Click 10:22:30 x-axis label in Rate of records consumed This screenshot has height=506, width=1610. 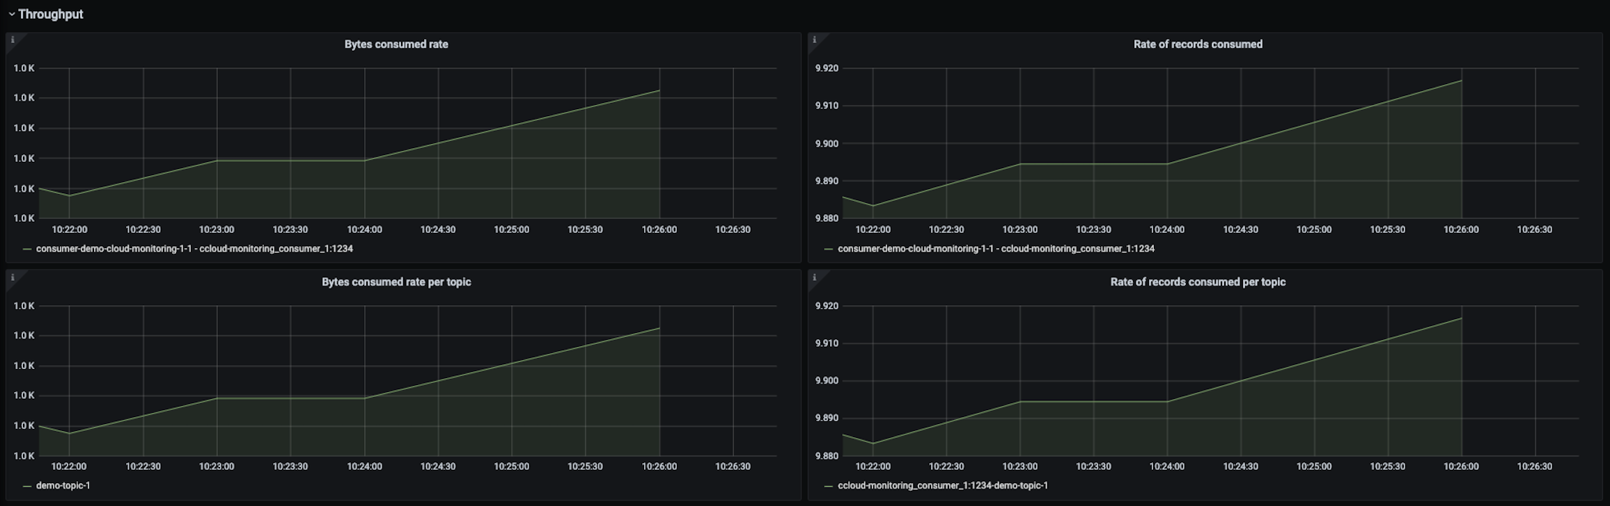946,229
